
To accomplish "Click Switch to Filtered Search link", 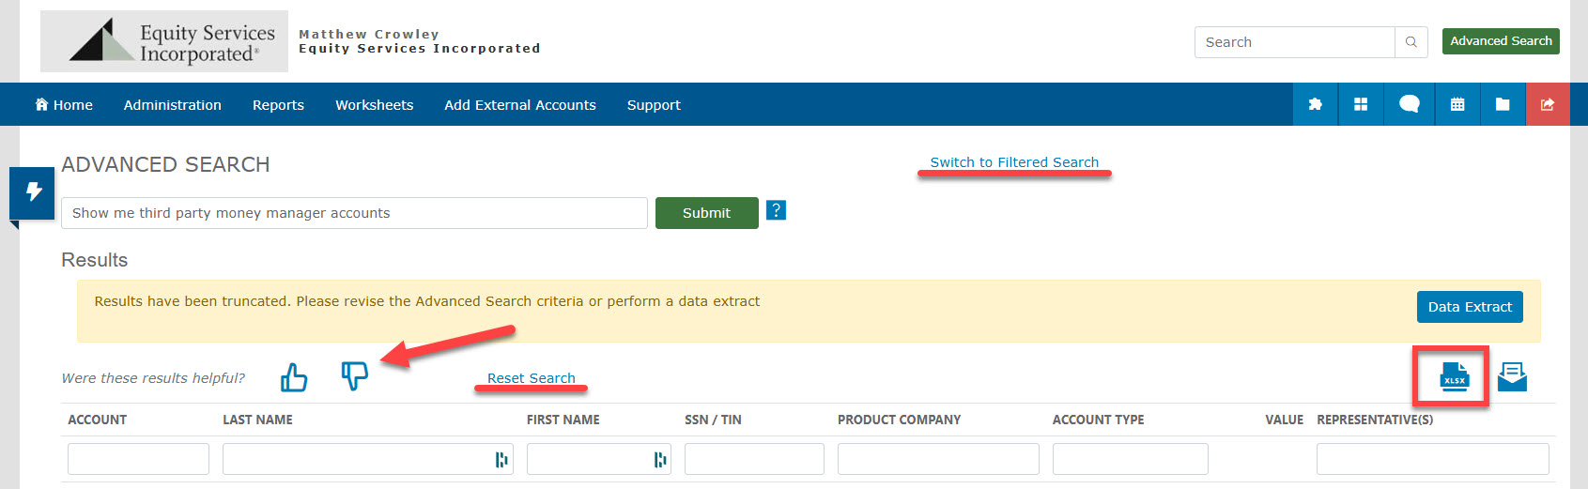I will 1014,162.
